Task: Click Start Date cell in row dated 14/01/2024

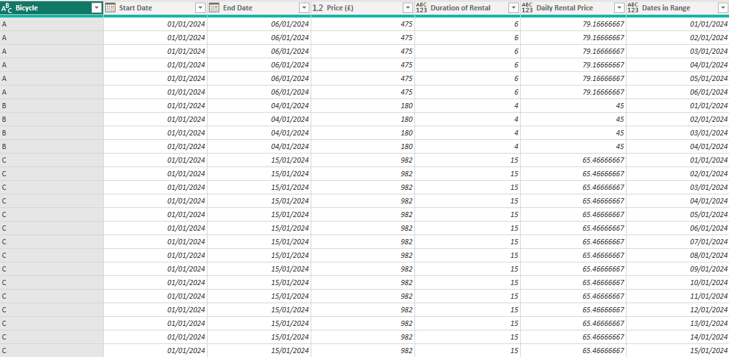Action: click(x=155, y=336)
